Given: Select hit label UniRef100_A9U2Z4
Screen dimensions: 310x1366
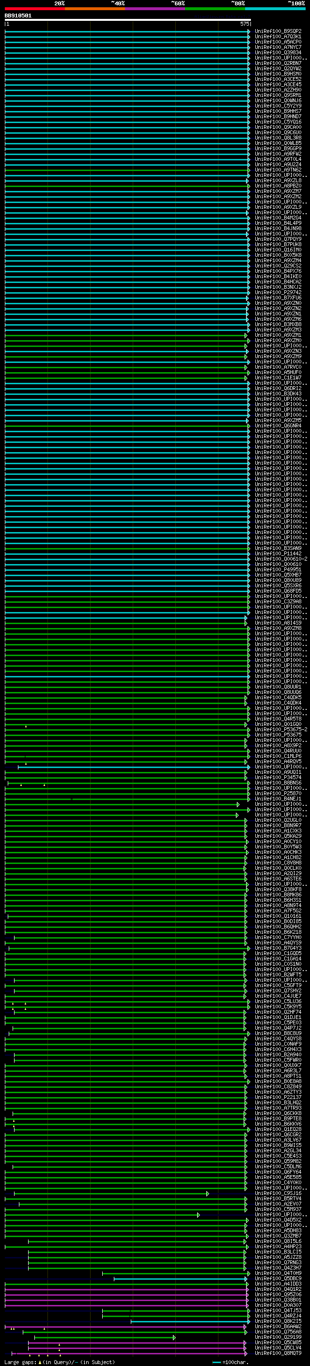Looking at the screenshot, I should (x=278, y=164).
